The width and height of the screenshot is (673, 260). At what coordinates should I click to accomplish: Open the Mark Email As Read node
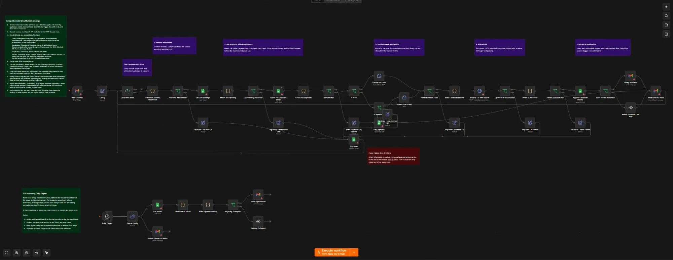[x=656, y=91]
